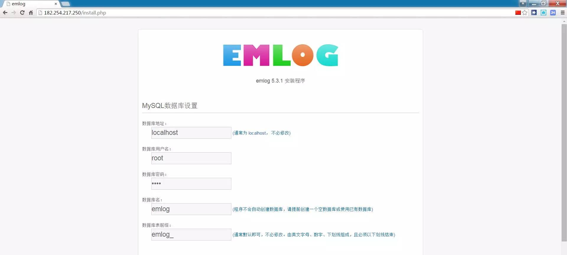This screenshot has height=255, width=567.
Task: Click the hint '(通常为 localhost, 不必修改)'
Action: (261, 133)
